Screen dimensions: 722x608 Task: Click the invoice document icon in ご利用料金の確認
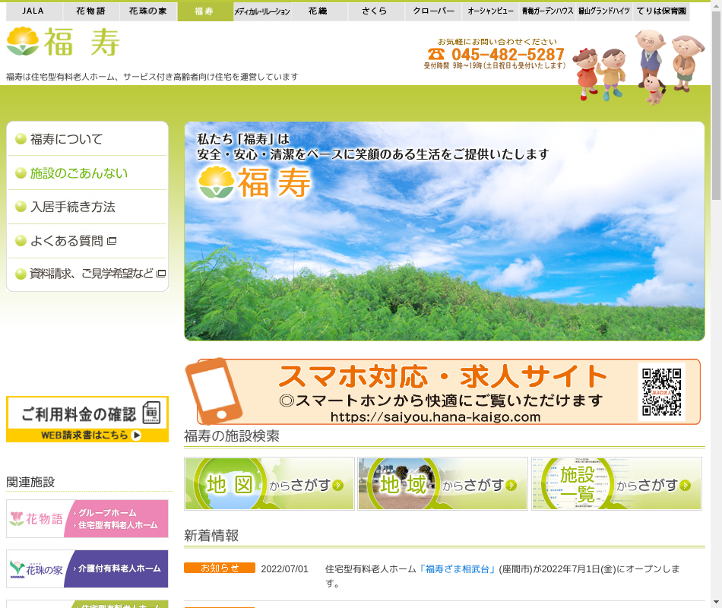[x=151, y=413]
